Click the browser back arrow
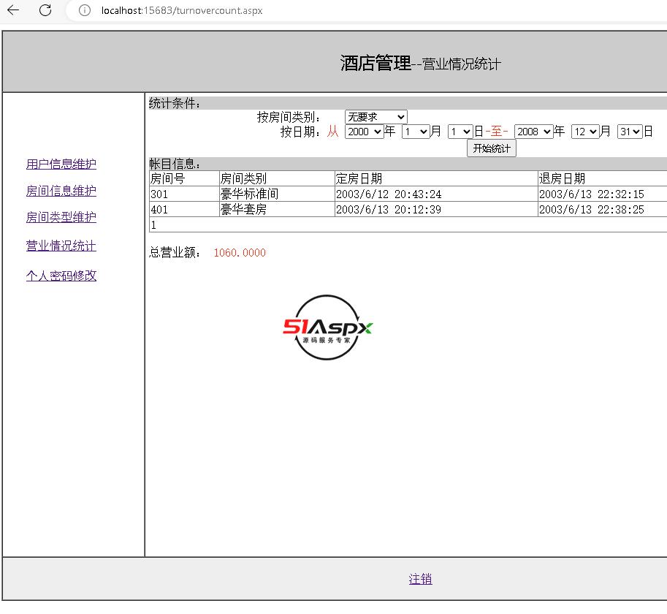Image resolution: width=667 pixels, height=614 pixels. click(14, 10)
